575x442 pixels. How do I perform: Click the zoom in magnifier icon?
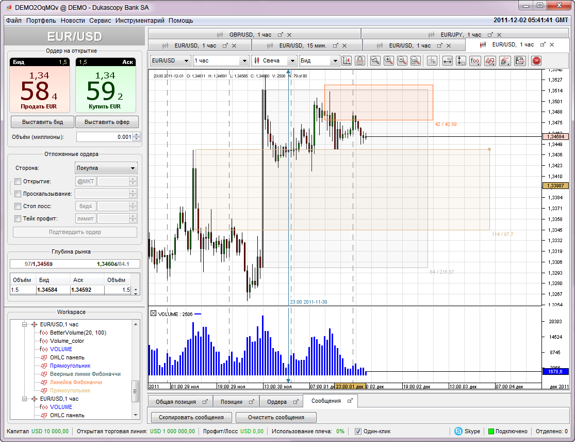click(x=389, y=60)
